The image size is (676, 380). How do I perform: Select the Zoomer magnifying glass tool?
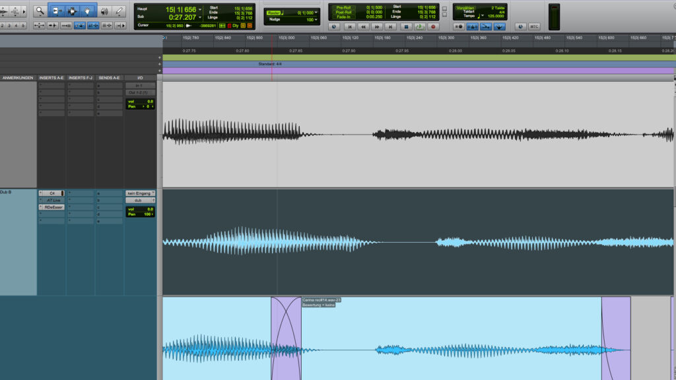click(40, 11)
